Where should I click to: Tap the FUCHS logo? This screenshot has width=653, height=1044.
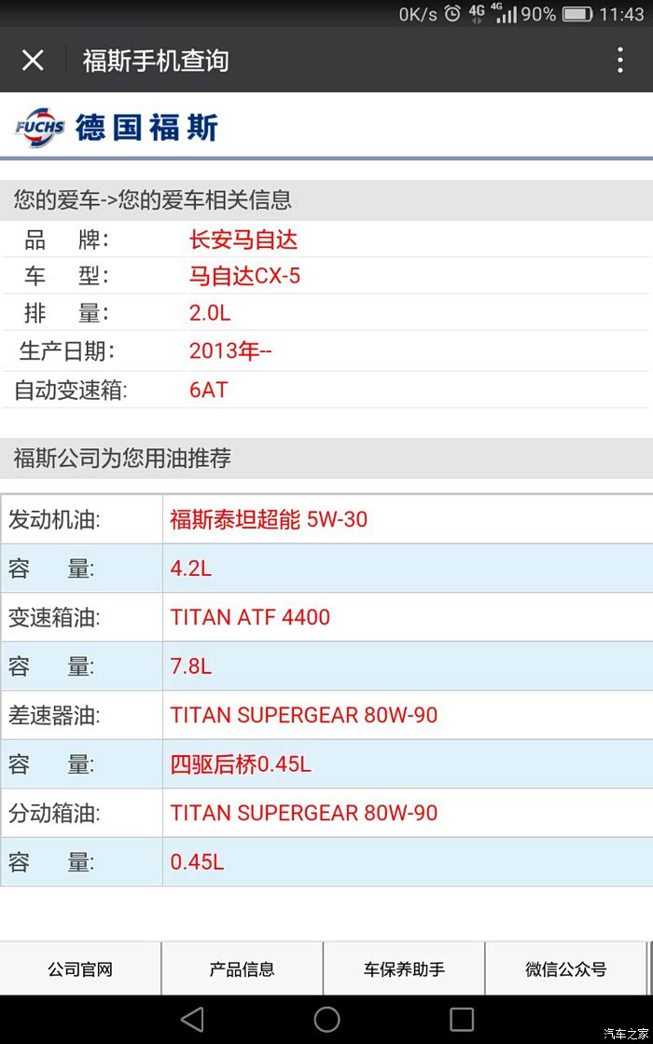[x=39, y=128]
